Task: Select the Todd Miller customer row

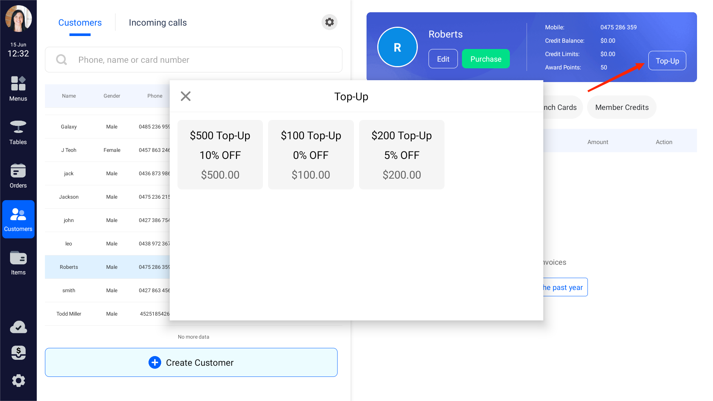Action: tap(107, 314)
